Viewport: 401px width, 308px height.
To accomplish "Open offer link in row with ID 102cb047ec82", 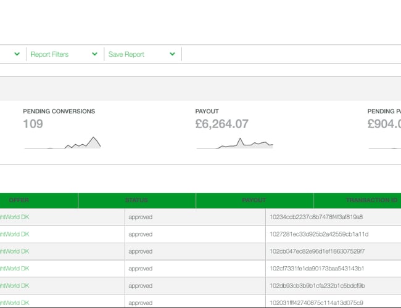I will 15,251.
